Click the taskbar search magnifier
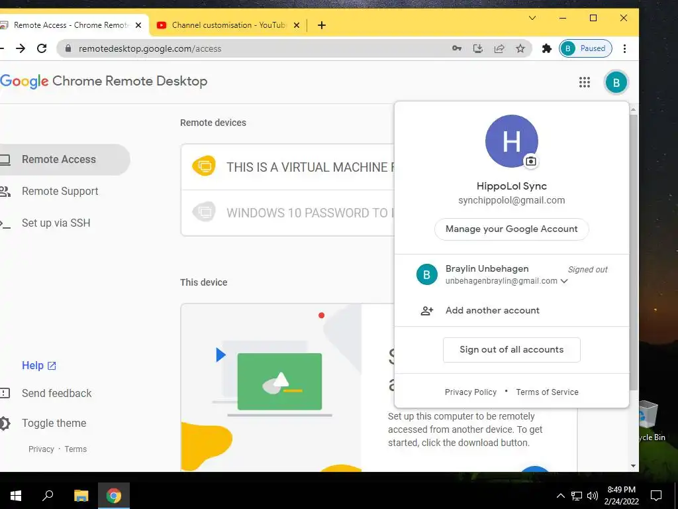The image size is (678, 509). coord(48,495)
